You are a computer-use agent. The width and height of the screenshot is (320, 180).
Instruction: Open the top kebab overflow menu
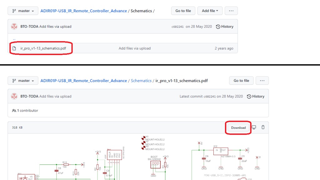pyautogui.click(x=231, y=10)
